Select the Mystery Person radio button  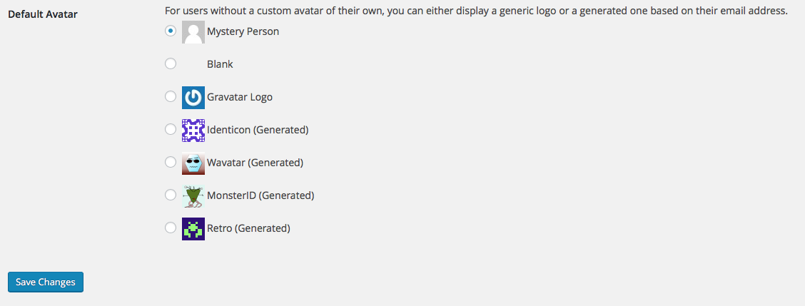click(x=171, y=31)
